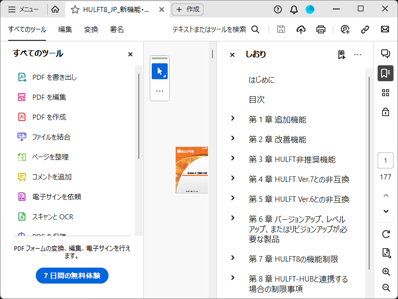
Task: Select ファイルを結合 tool
Action: click(x=44, y=137)
